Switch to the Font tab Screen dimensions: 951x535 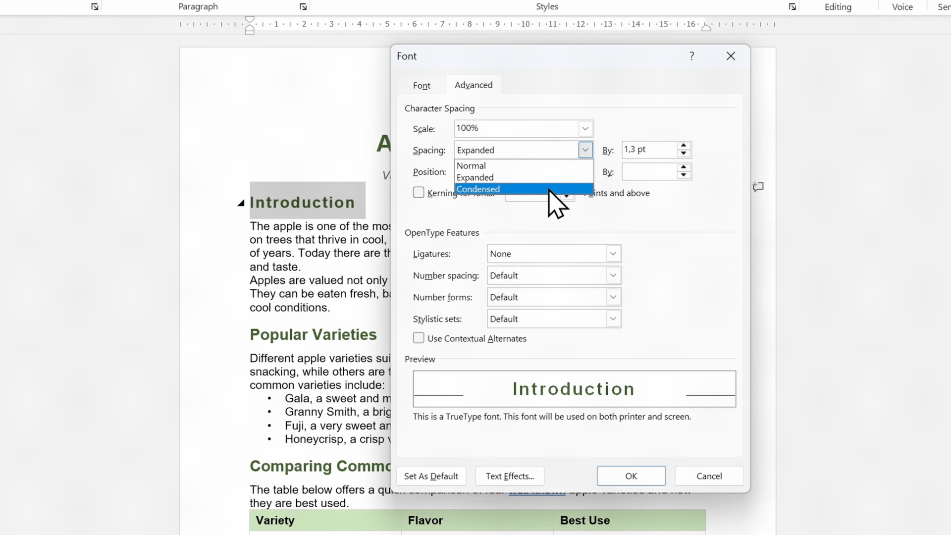click(x=422, y=85)
